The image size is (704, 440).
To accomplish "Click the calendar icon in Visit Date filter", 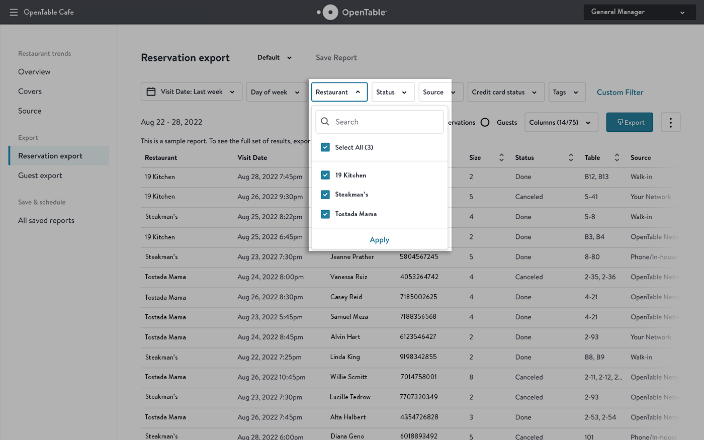I will coord(151,92).
